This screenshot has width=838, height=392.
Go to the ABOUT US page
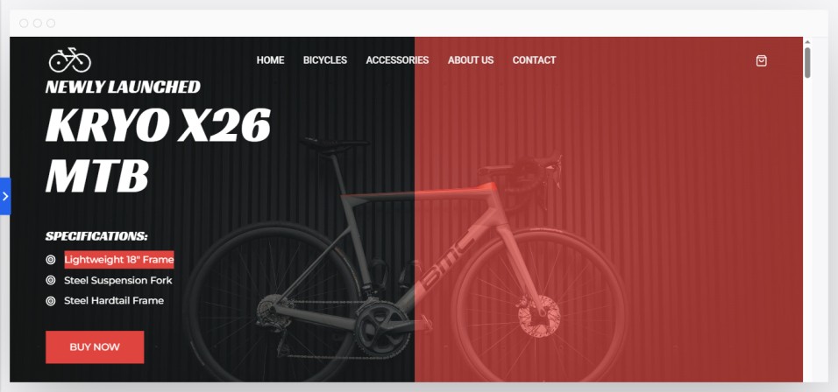[471, 60]
